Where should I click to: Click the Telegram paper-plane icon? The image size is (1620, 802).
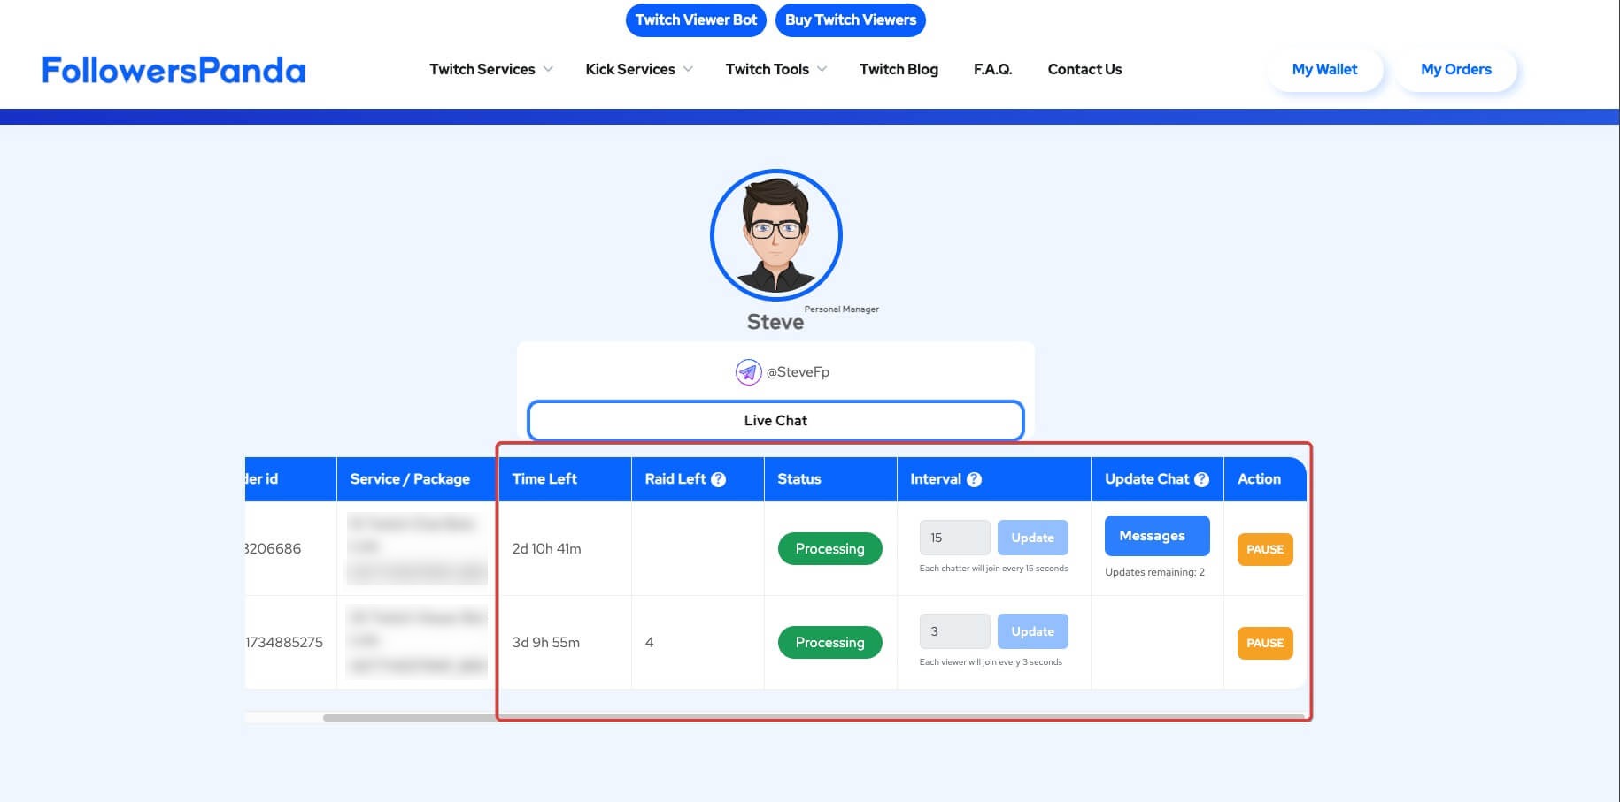(x=748, y=372)
